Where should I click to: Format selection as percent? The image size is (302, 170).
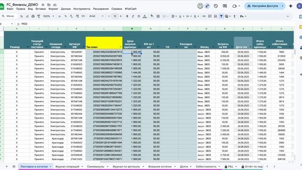pos(66,17)
